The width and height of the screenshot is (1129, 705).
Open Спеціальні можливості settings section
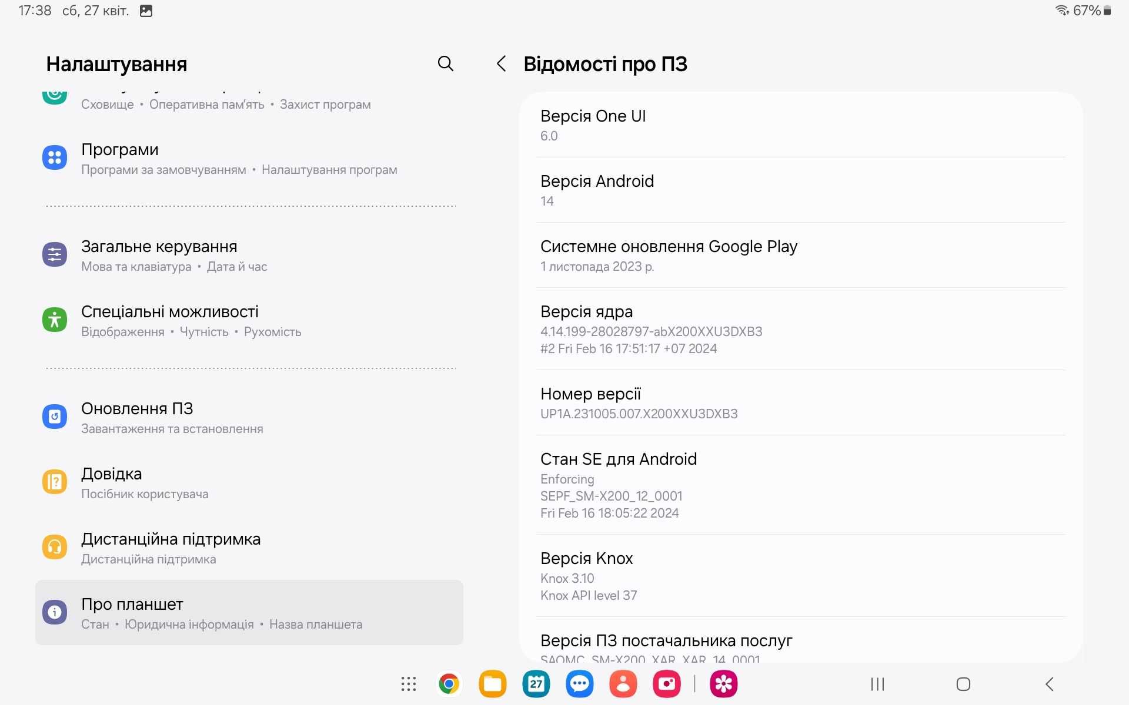(249, 321)
